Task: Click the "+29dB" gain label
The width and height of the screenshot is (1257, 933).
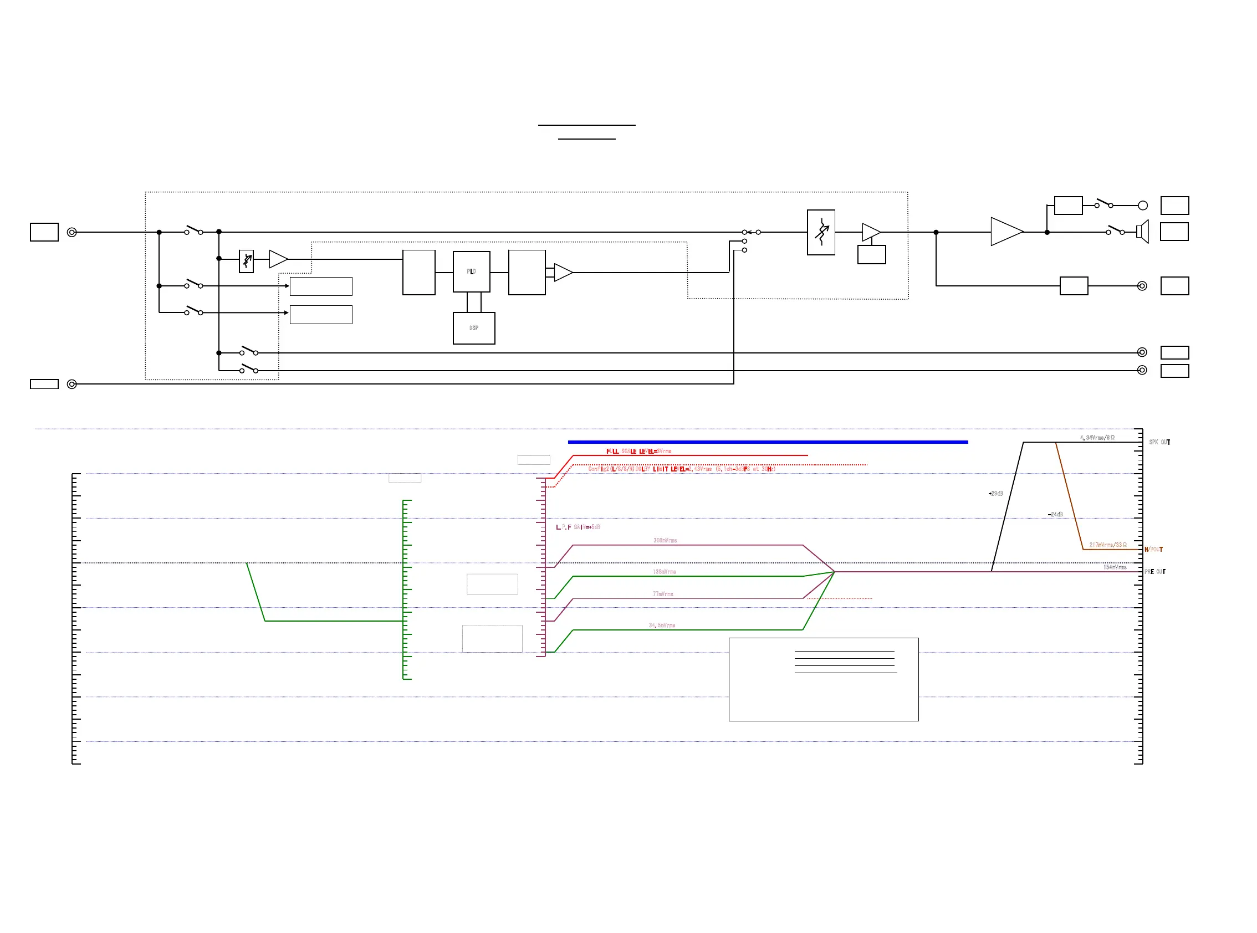Action: click(995, 494)
